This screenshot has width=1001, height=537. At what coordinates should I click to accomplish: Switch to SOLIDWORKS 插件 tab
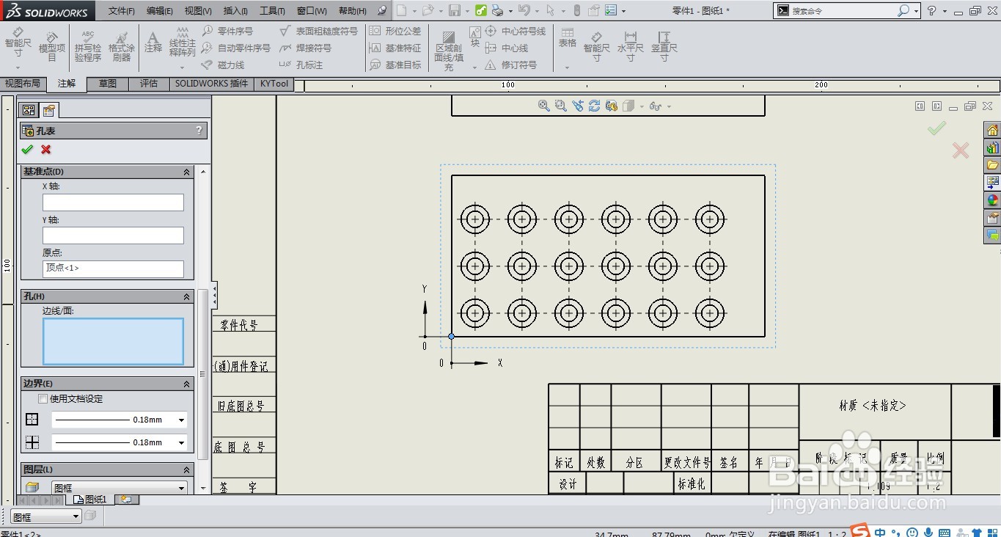coord(211,84)
